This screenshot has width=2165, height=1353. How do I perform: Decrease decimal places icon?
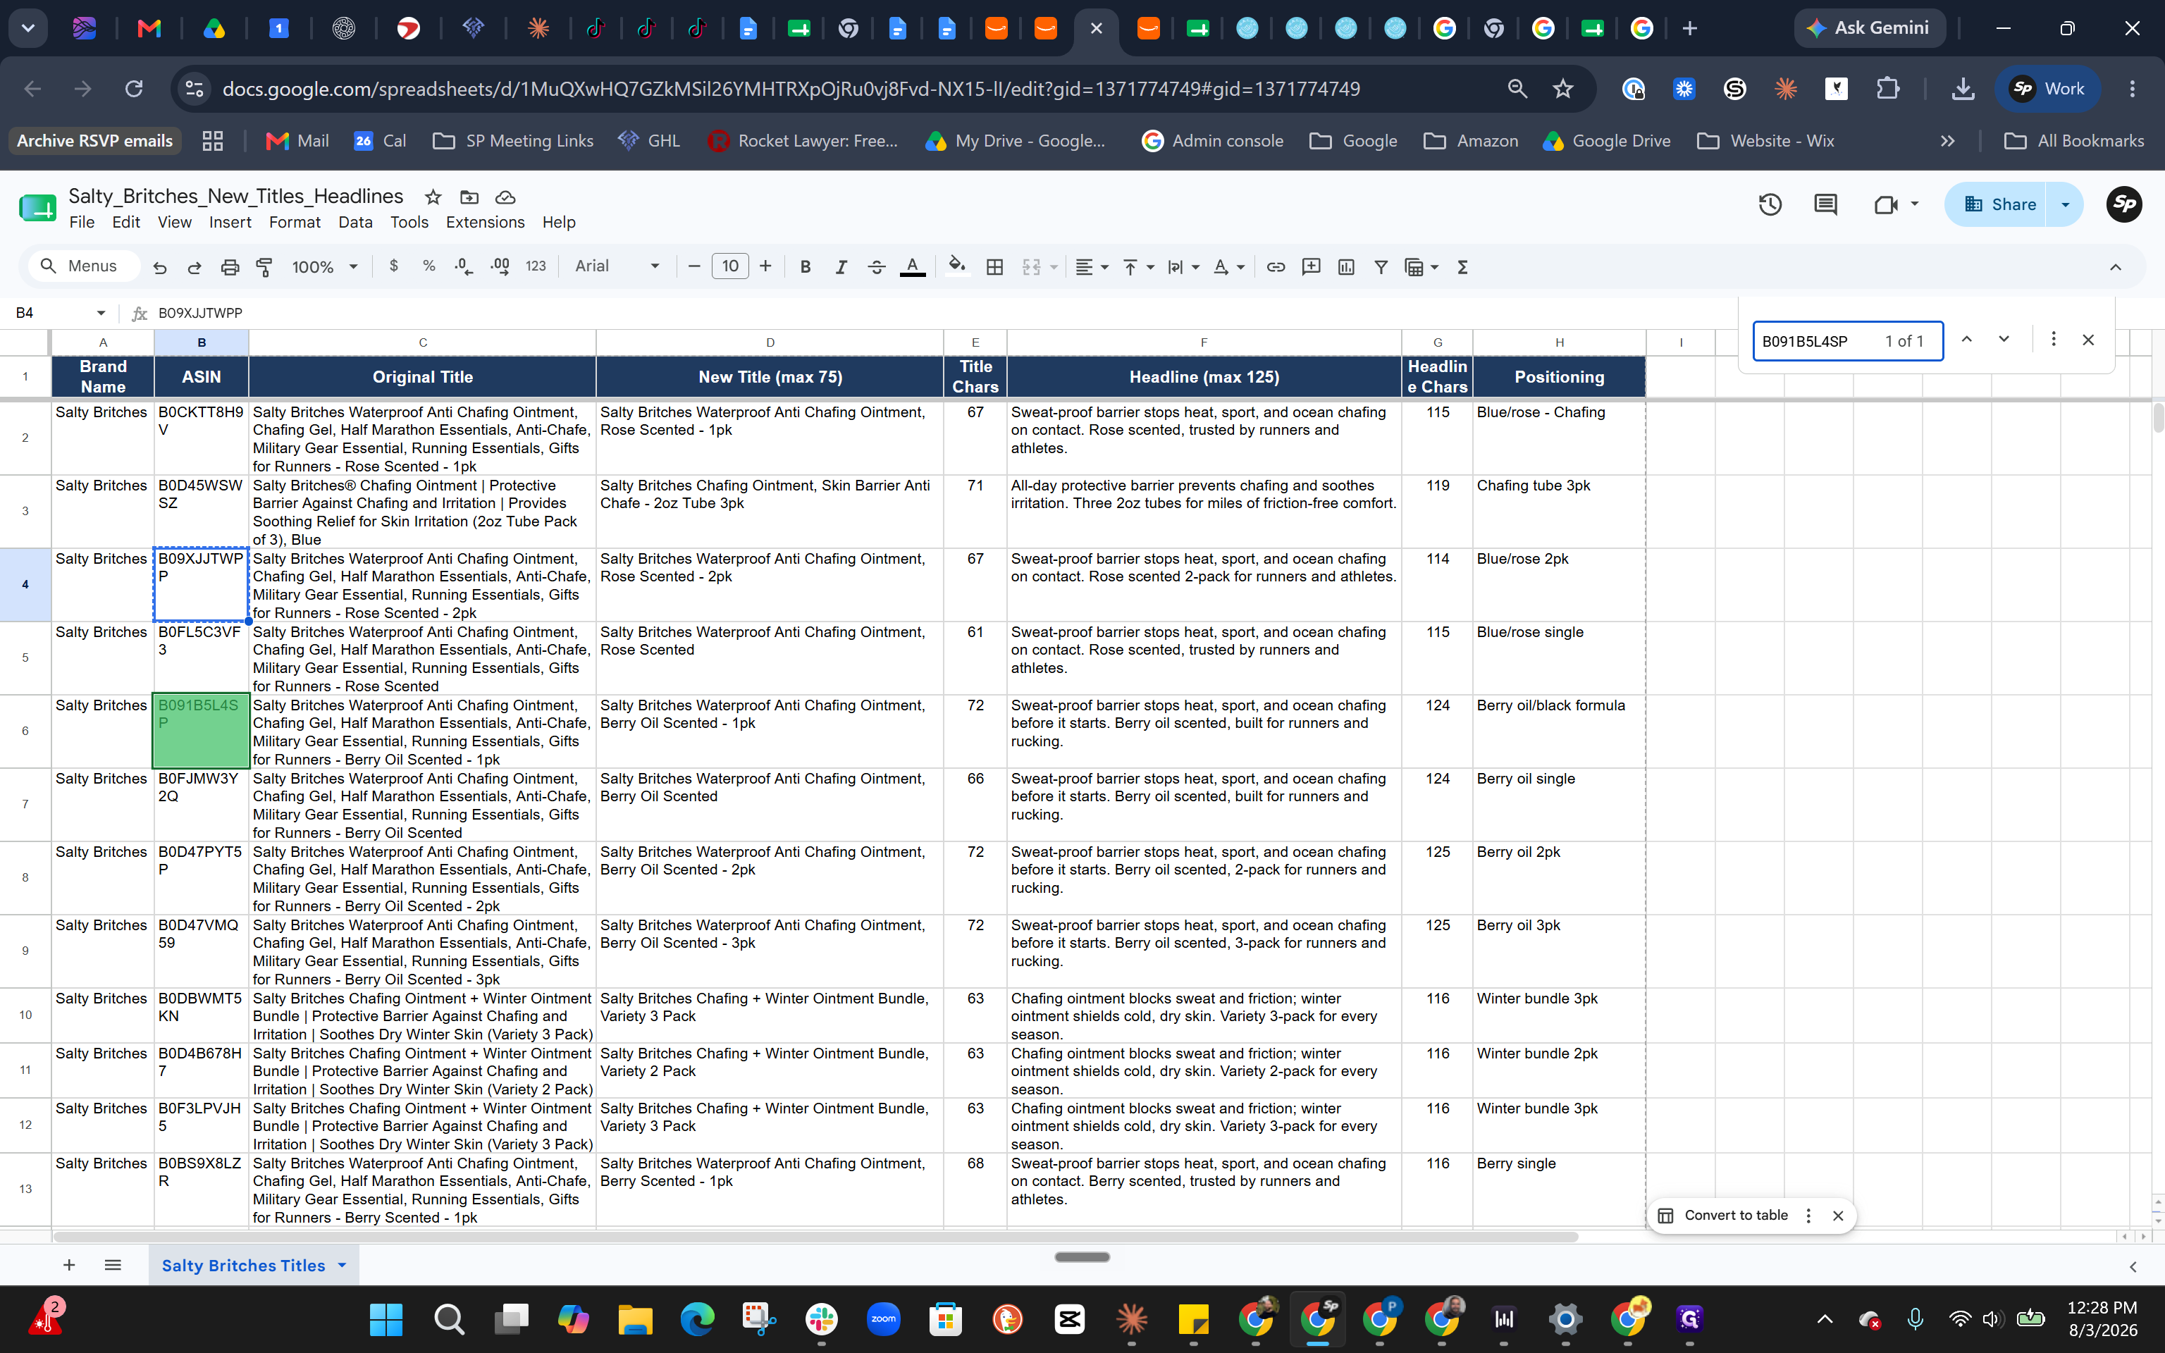464,266
